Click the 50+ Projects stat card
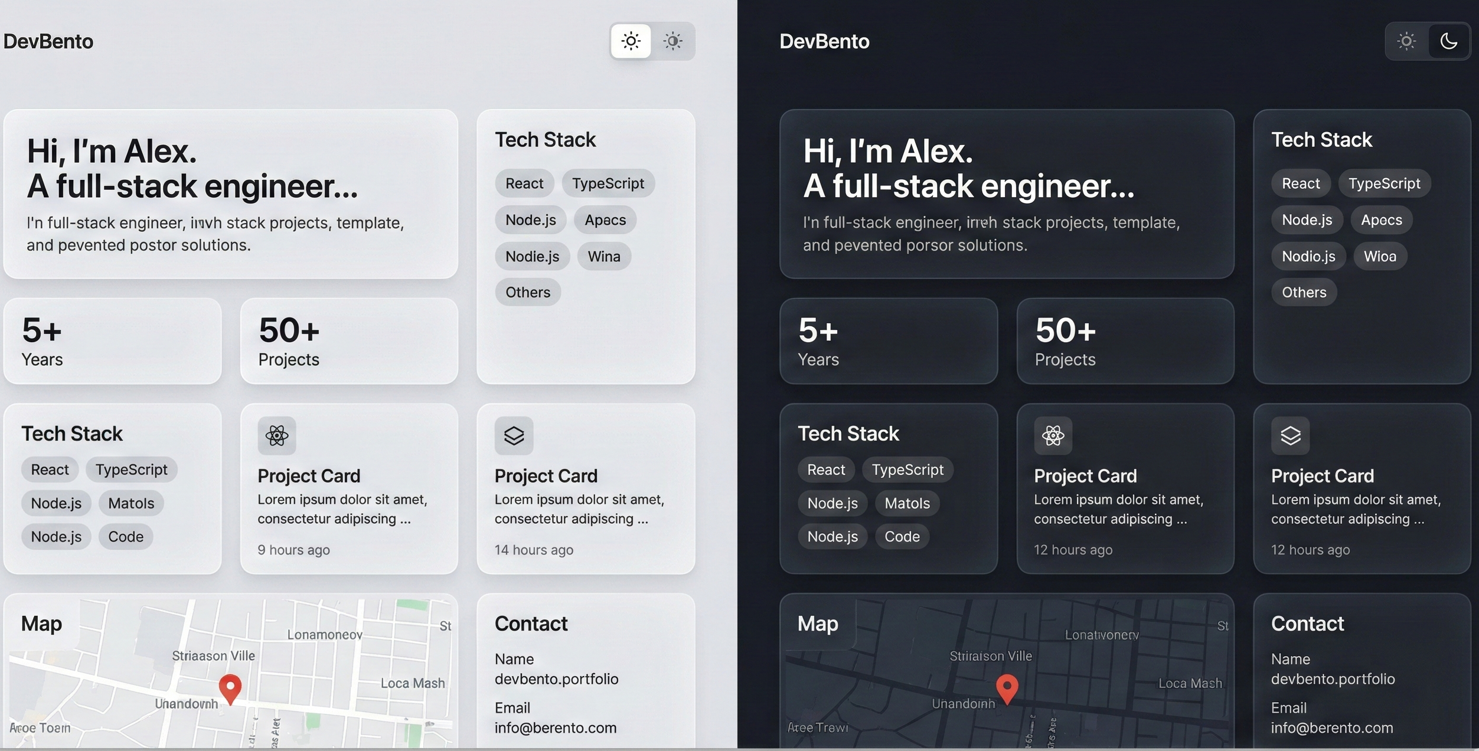 point(348,341)
